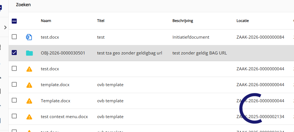Sort by the Beschrijving column header
The width and height of the screenshot is (294, 132).
tap(183, 21)
